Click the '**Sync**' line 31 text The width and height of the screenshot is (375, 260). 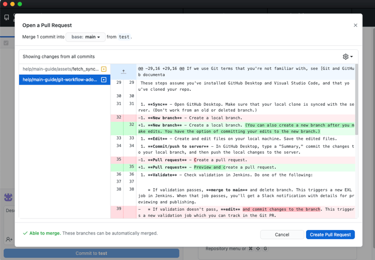click(x=157, y=105)
